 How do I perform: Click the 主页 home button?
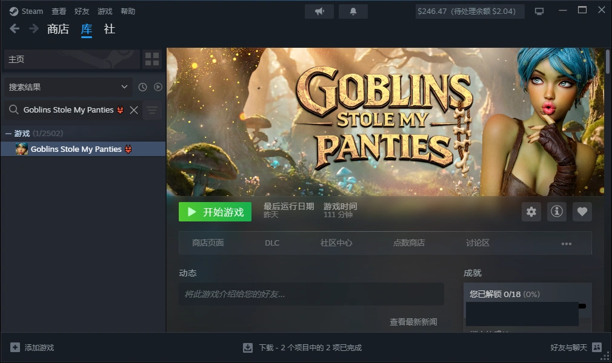point(72,59)
